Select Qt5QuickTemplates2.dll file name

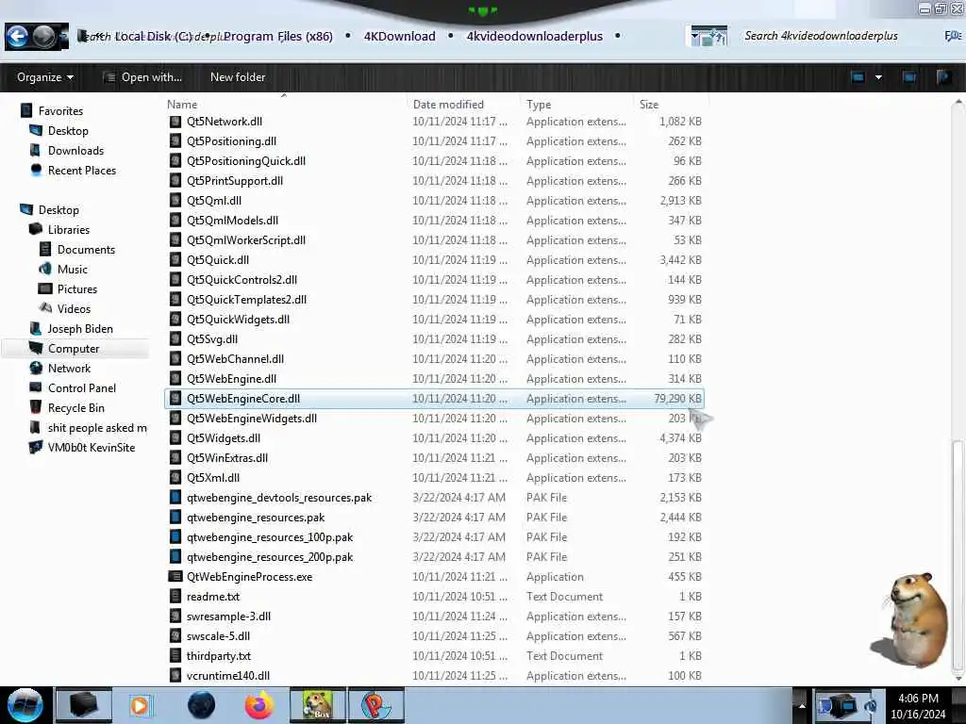pyautogui.click(x=246, y=299)
